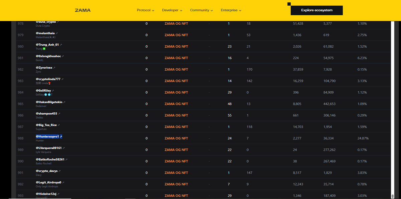Open external-link arrow beside @shampoo455
The image size is (401, 199).
tap(59, 114)
